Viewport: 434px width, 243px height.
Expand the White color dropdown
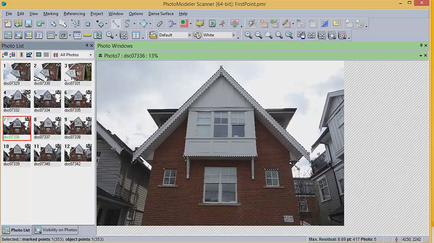[x=234, y=35]
